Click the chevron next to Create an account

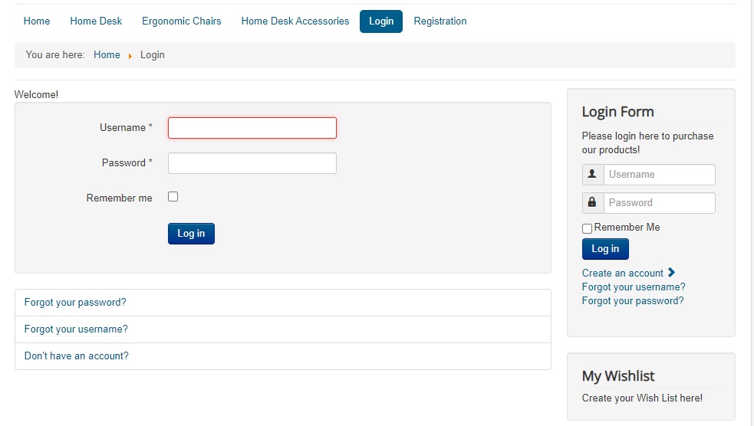click(672, 272)
